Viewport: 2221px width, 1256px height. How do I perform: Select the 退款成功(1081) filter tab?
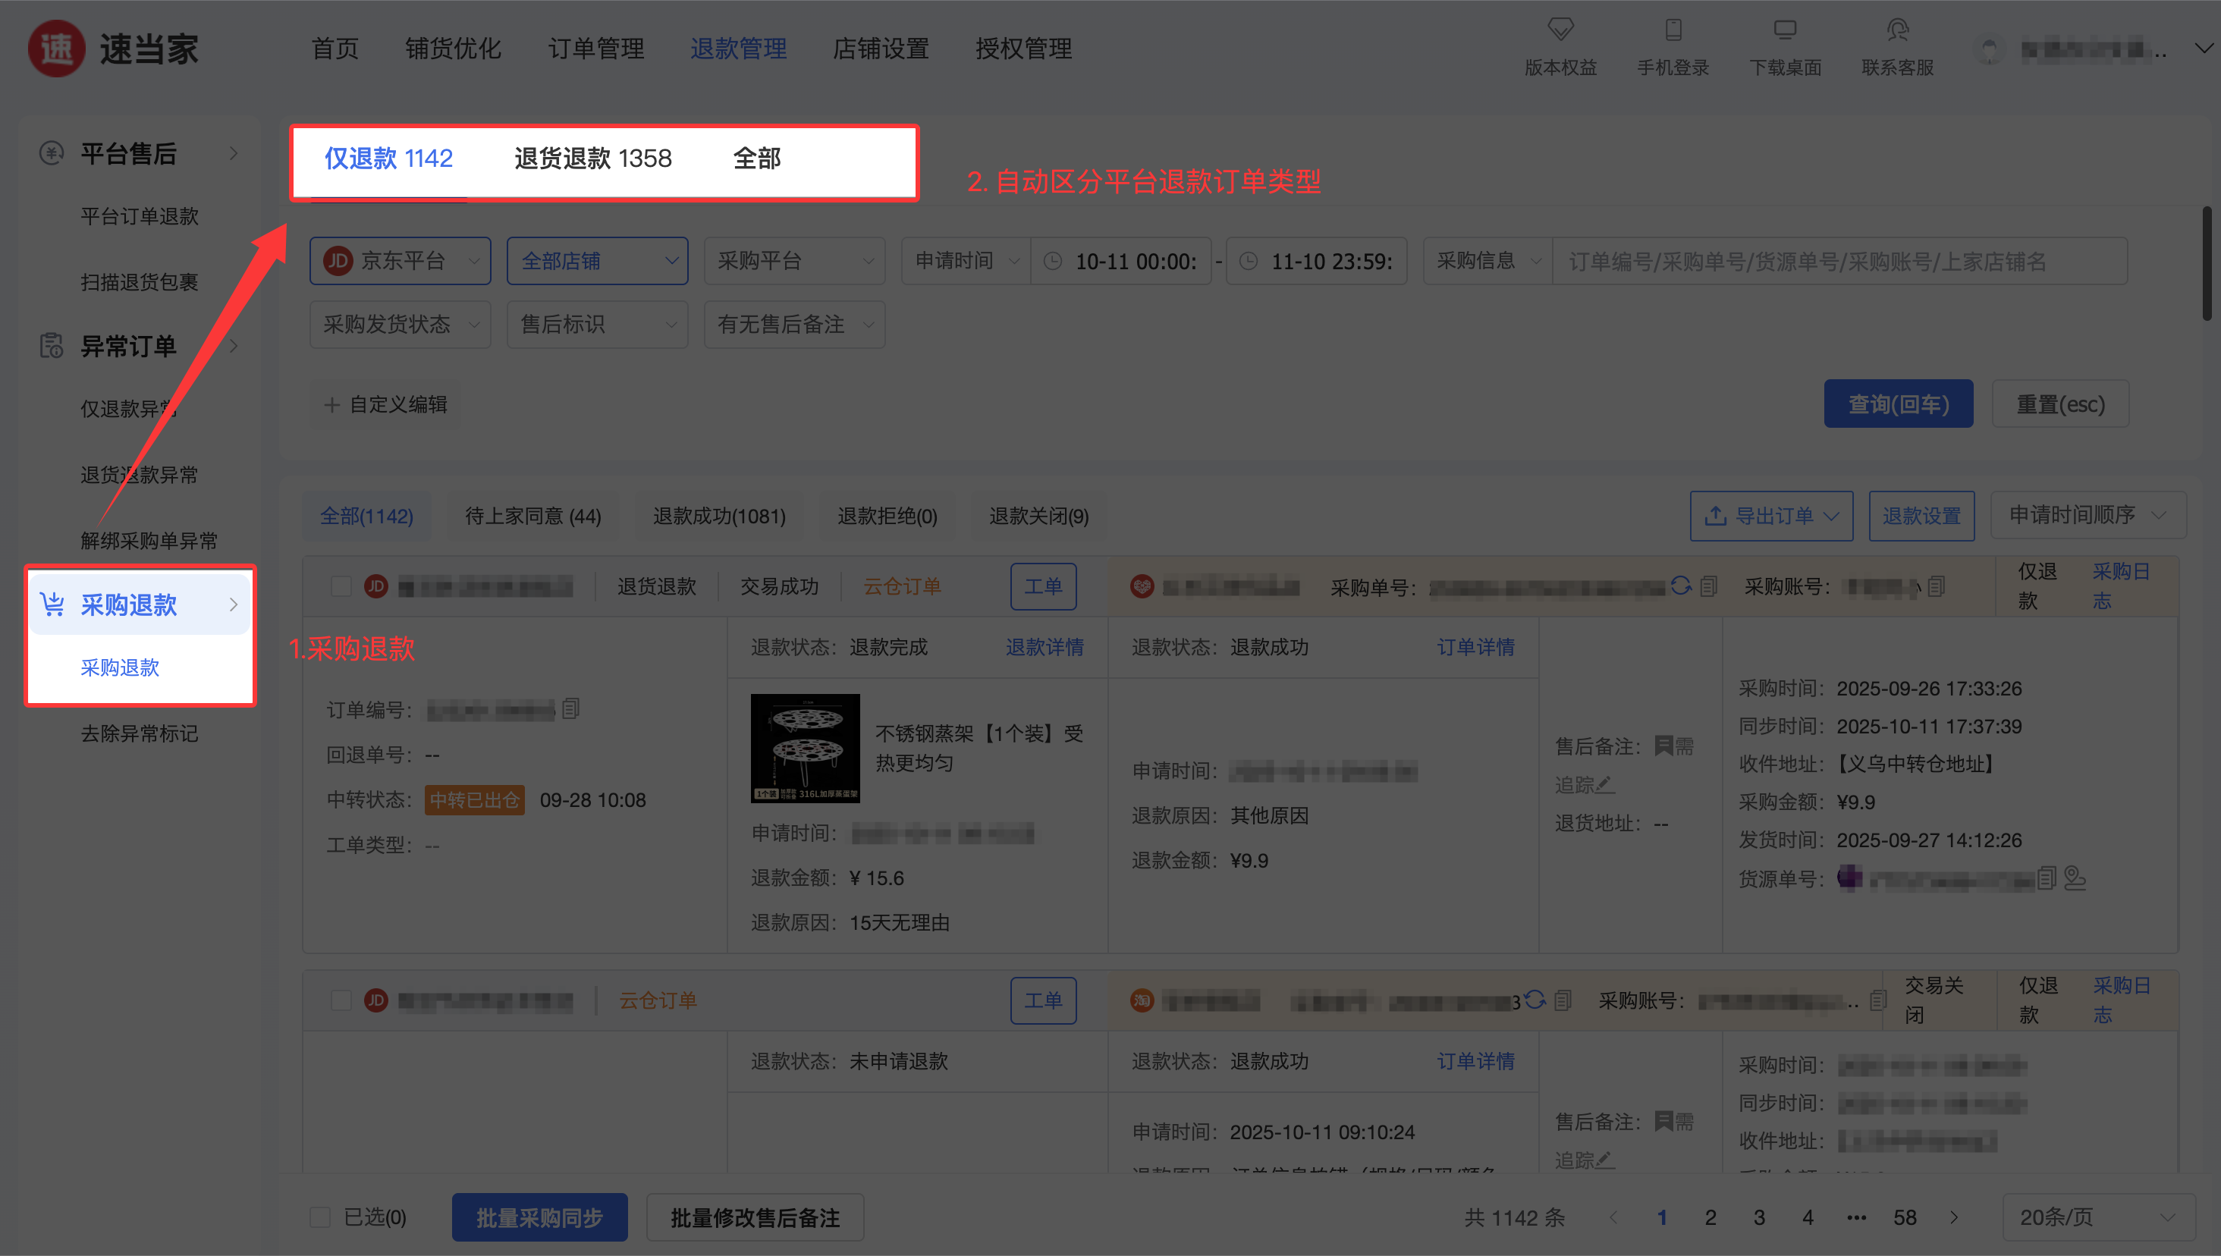[x=718, y=516]
